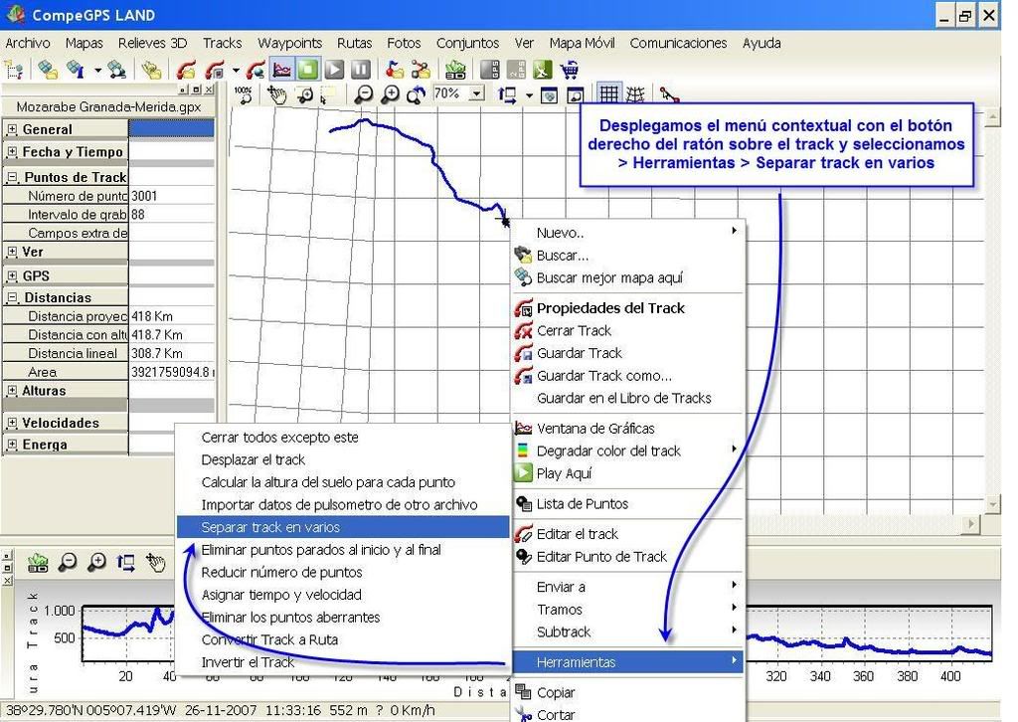
Task: Click the first gray GPS toolbar icon
Action: click(490, 70)
